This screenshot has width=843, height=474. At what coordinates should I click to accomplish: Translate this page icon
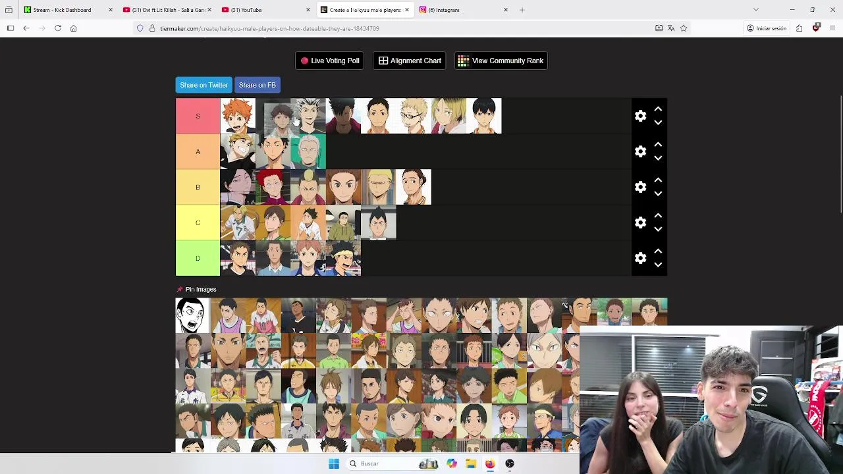(671, 28)
